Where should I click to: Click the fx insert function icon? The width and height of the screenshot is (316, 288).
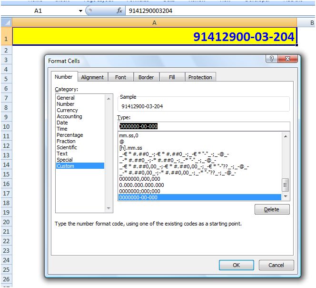pyautogui.click(x=119, y=10)
